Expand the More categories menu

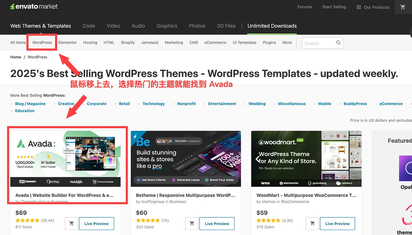click(x=287, y=43)
